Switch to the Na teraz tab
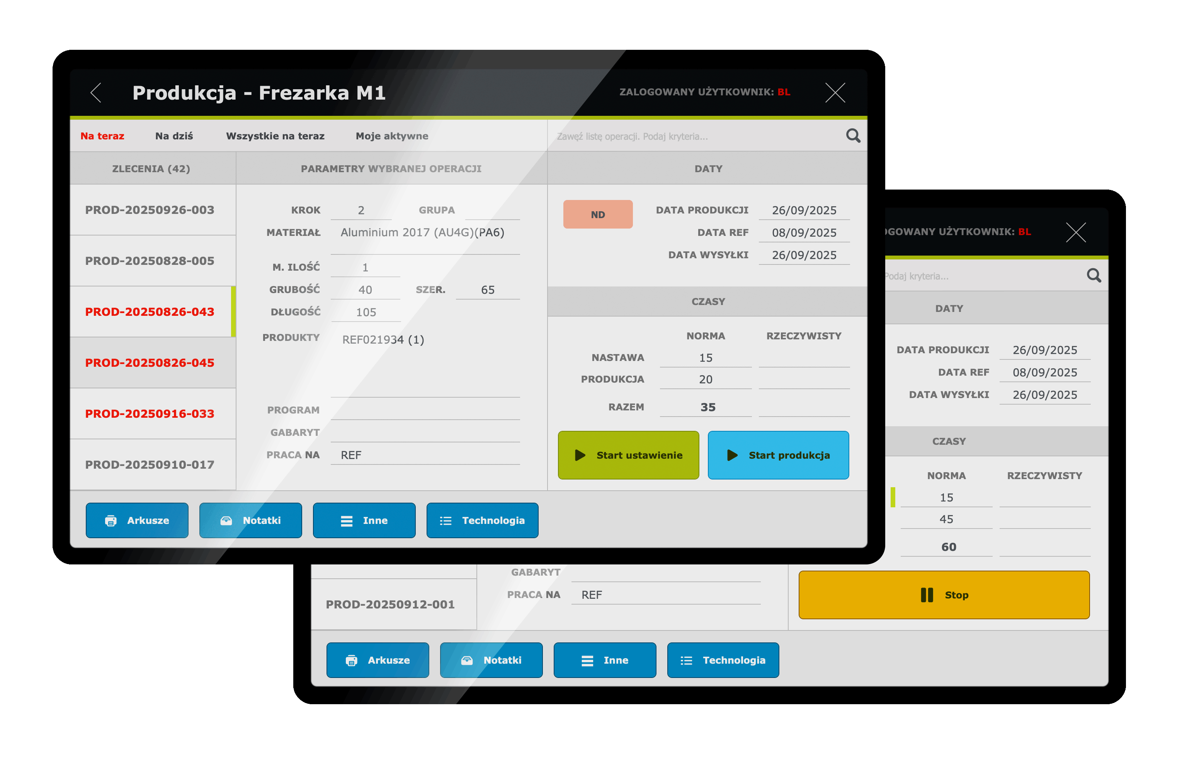This screenshot has height=776, width=1187. coord(102,136)
